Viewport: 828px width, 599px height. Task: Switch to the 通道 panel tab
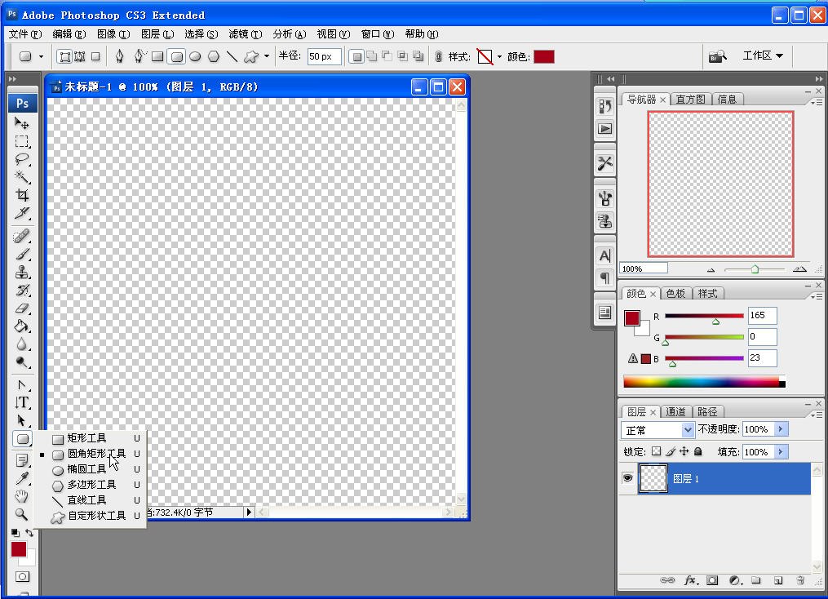(x=675, y=410)
